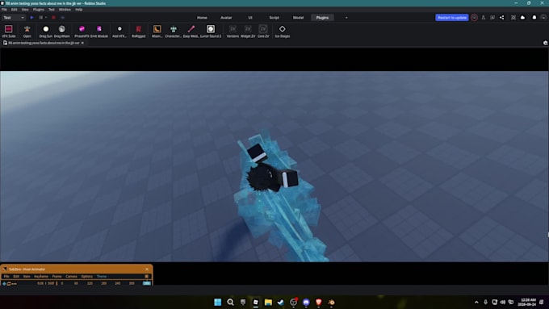This screenshot has height=309, width=549.
Task: Open Moon Animator Theme menu
Action: point(102,277)
